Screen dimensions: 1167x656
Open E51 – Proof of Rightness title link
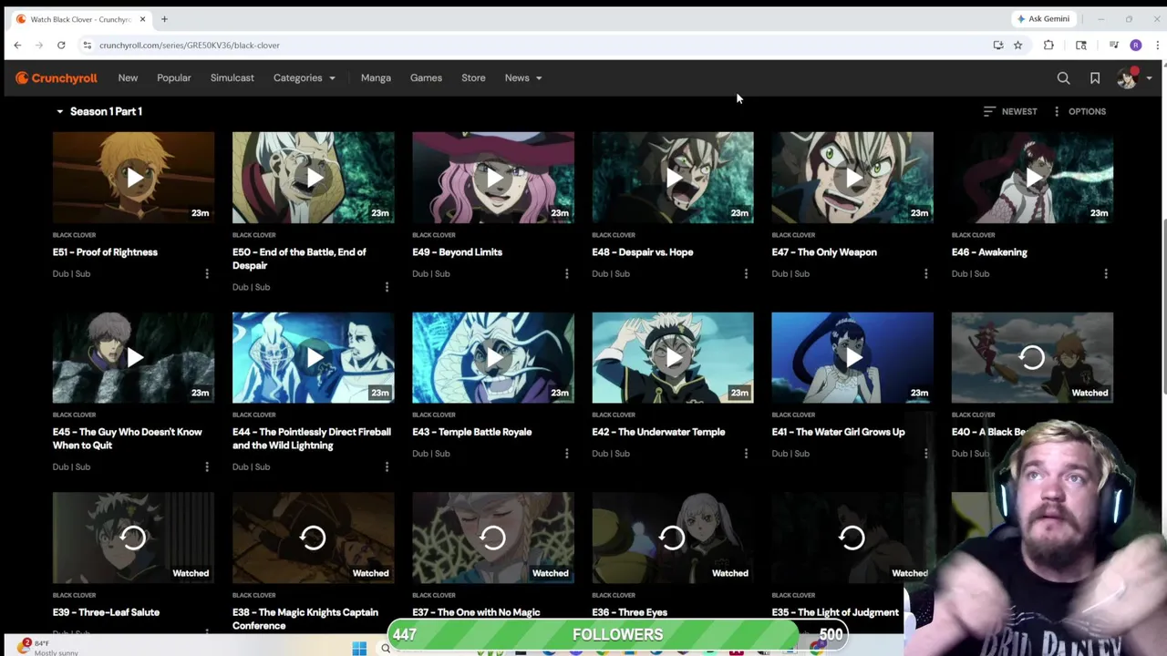tap(105, 252)
